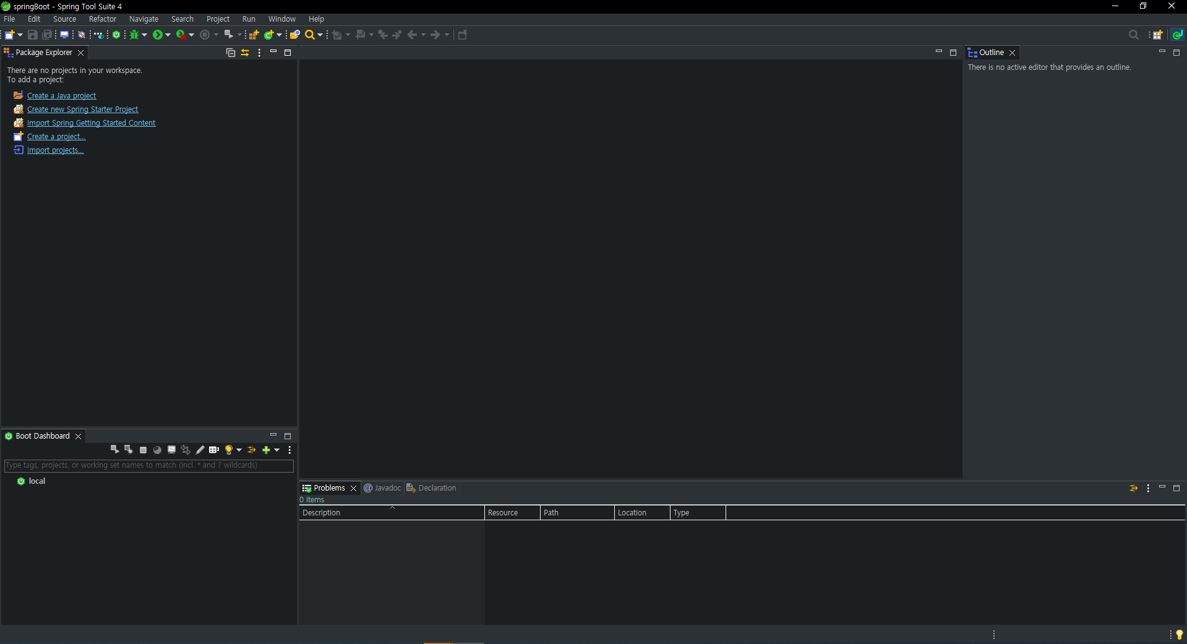The height and width of the screenshot is (644, 1187).
Task: Click the Back navigation arrow
Action: click(412, 35)
